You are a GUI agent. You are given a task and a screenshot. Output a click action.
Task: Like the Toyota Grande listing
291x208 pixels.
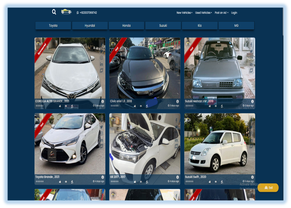60,182
